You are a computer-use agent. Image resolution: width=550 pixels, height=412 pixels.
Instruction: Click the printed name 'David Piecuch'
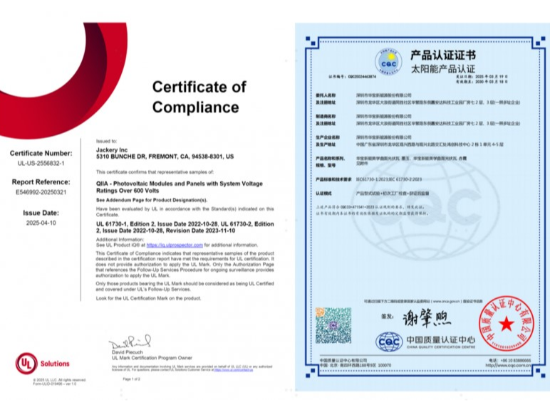pos(128,352)
